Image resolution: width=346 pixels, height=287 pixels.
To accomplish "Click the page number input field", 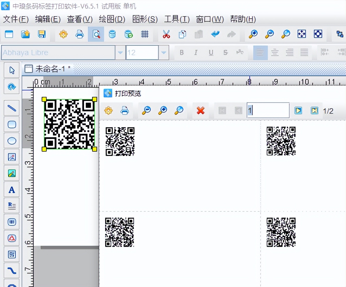I will [268, 110].
